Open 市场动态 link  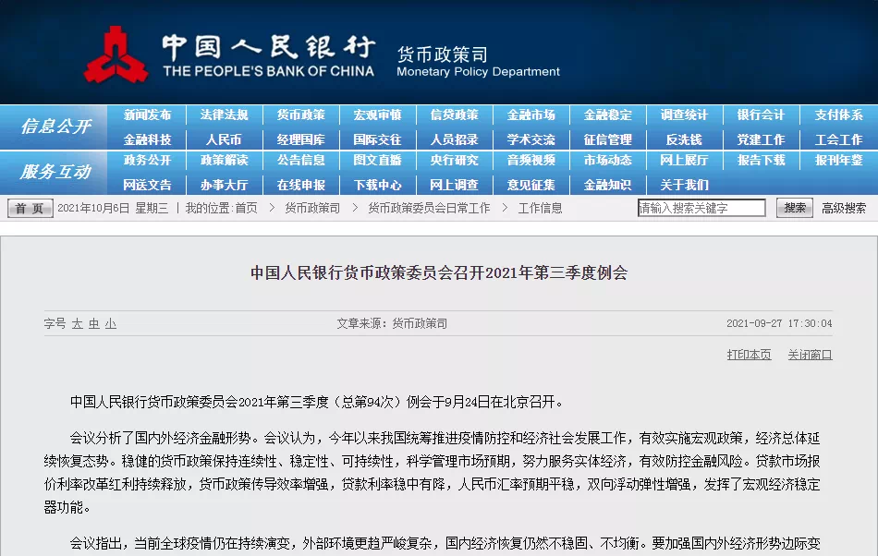pyautogui.click(x=607, y=160)
